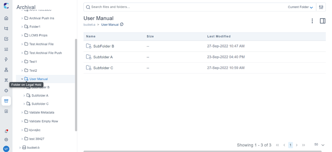Viewport: 332px width, 152px height.
Task: Go to the first page of results
Action: coord(277,145)
